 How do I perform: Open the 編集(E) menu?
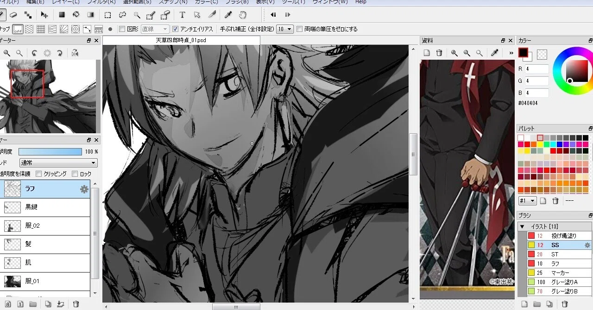[35, 2]
